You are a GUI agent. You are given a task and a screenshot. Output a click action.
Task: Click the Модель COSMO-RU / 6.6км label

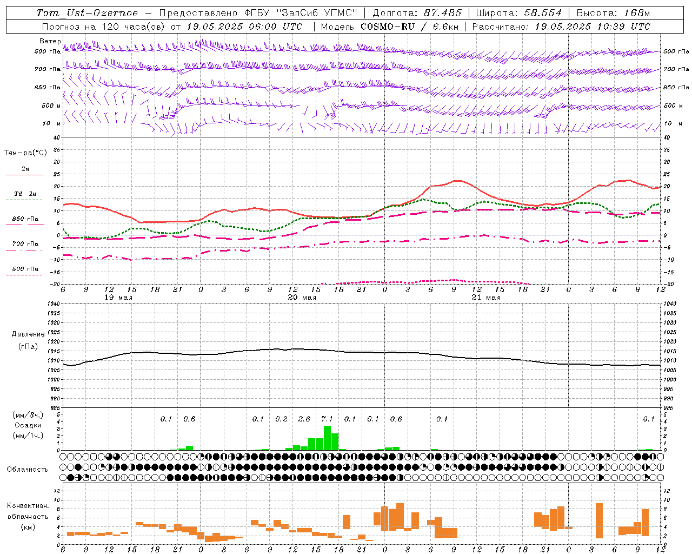coord(389,27)
